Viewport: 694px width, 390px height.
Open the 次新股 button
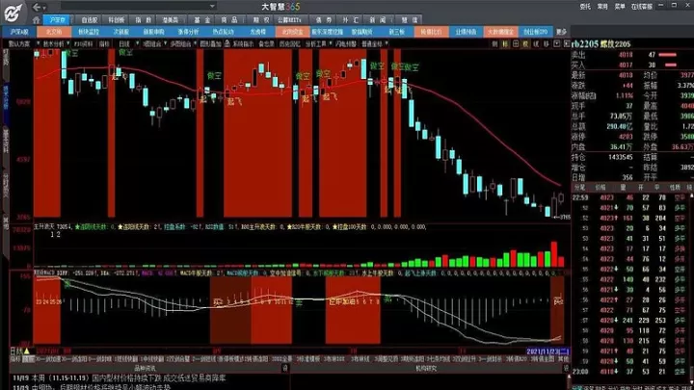point(120,32)
